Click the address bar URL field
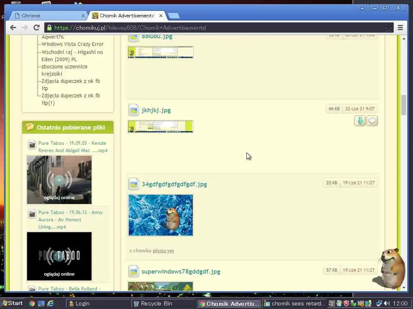The width and height of the screenshot is (413, 309). point(219,28)
